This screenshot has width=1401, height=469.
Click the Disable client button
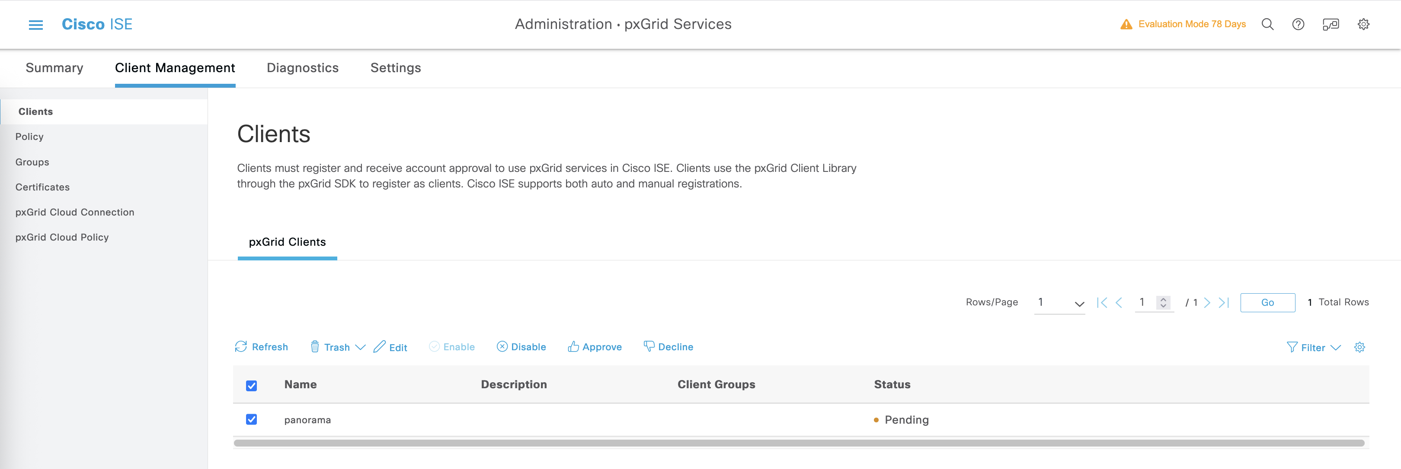pyautogui.click(x=521, y=347)
